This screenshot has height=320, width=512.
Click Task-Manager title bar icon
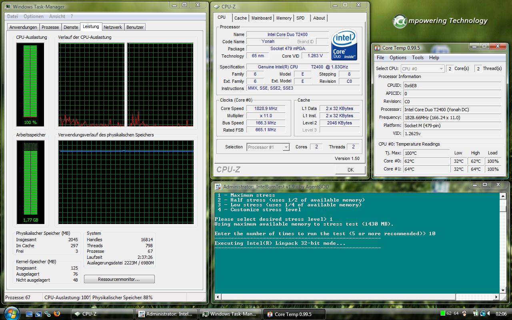(8, 6)
